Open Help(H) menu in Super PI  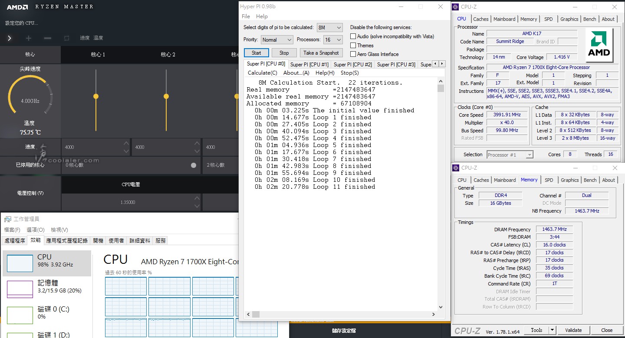(x=325, y=73)
